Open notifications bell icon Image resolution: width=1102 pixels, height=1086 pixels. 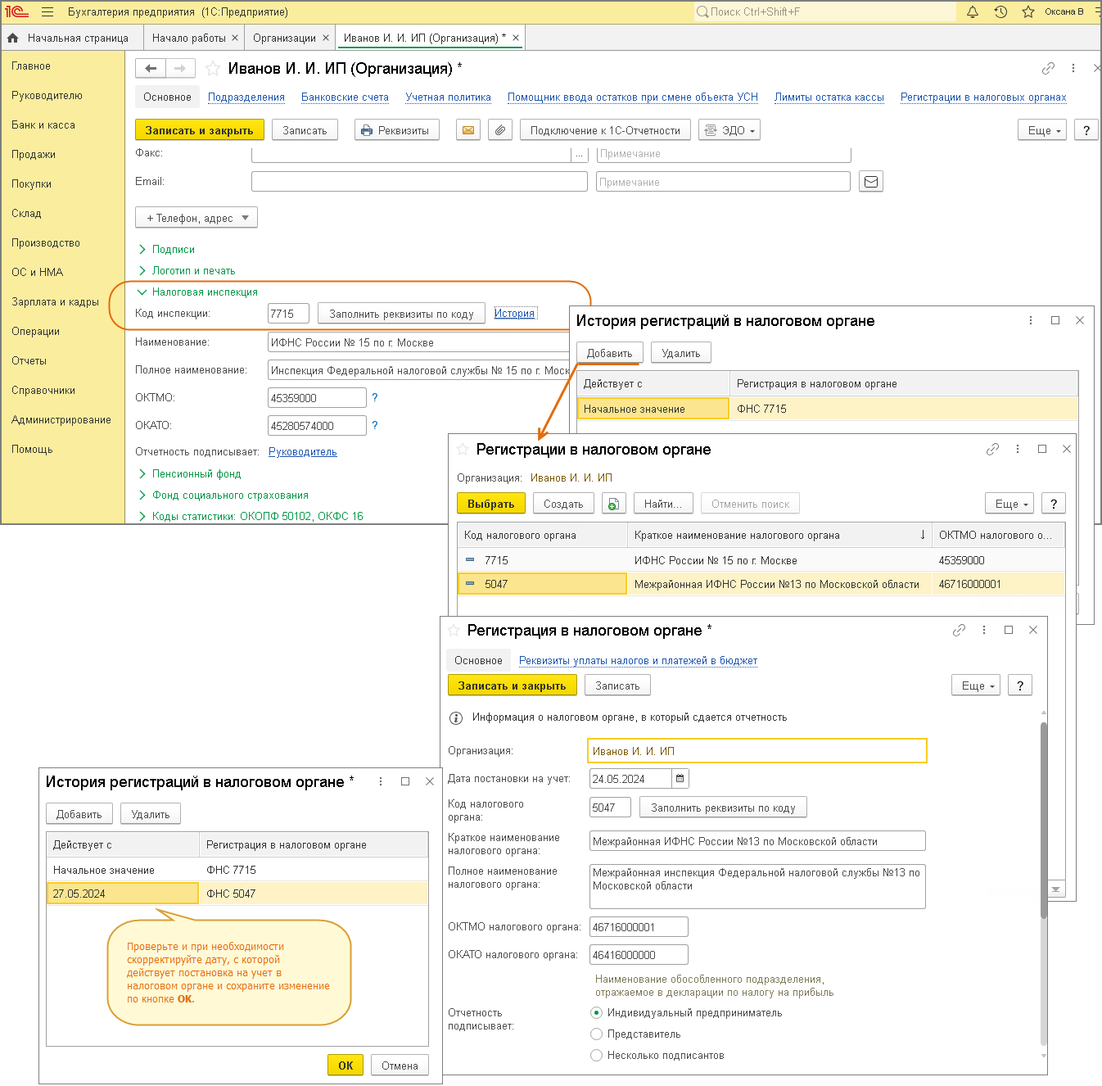(973, 12)
